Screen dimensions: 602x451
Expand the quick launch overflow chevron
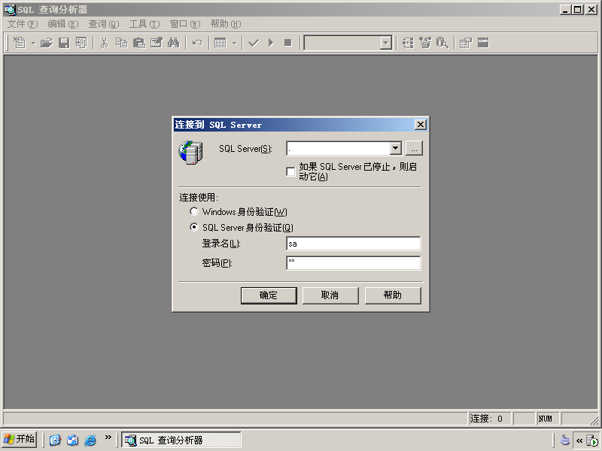[x=108, y=437]
